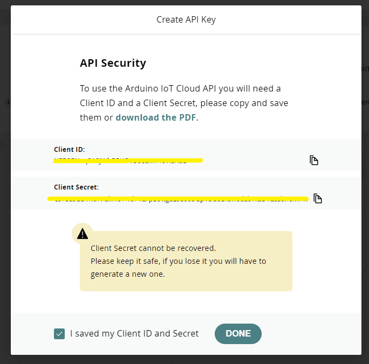Click the dimmed backdrop strip above the dialog
This screenshot has height=364, width=369.
[184, 2]
